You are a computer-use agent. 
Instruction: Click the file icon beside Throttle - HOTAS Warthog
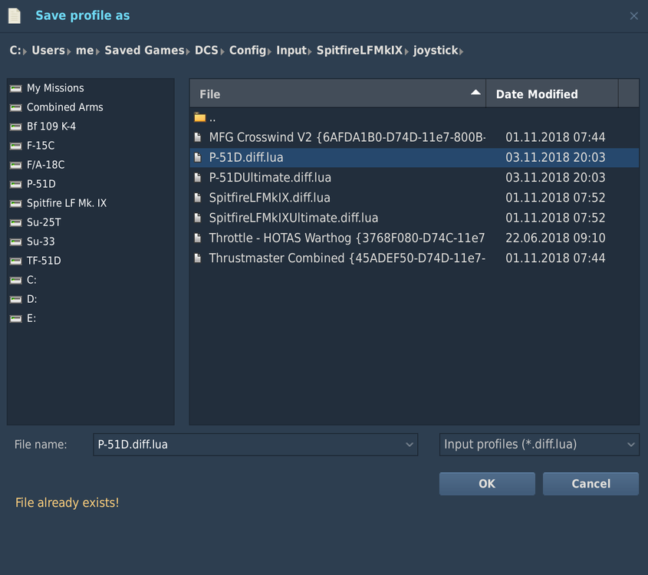coord(198,238)
